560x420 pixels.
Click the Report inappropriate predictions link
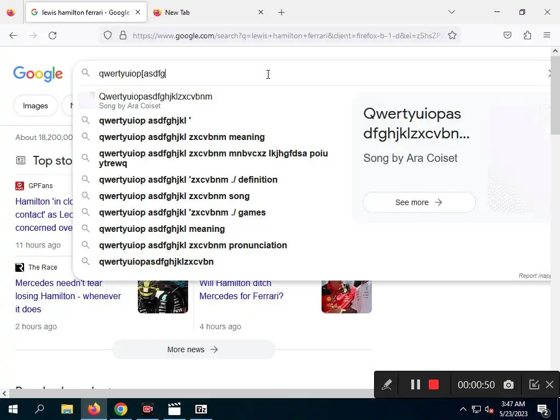[535, 276]
